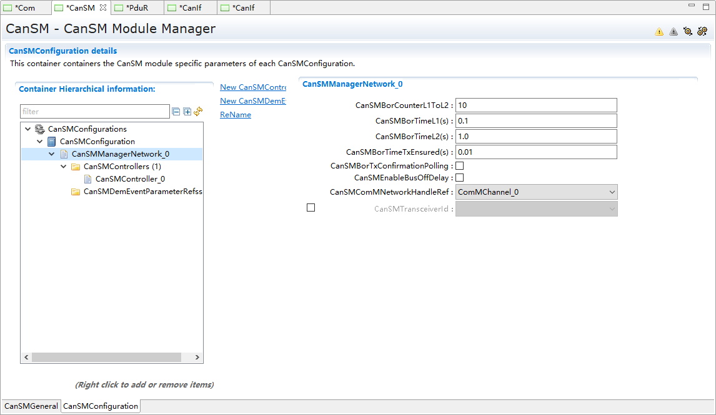The image size is (716, 415).
Task: Expand all tree nodes with plus icon
Action: pos(187,112)
